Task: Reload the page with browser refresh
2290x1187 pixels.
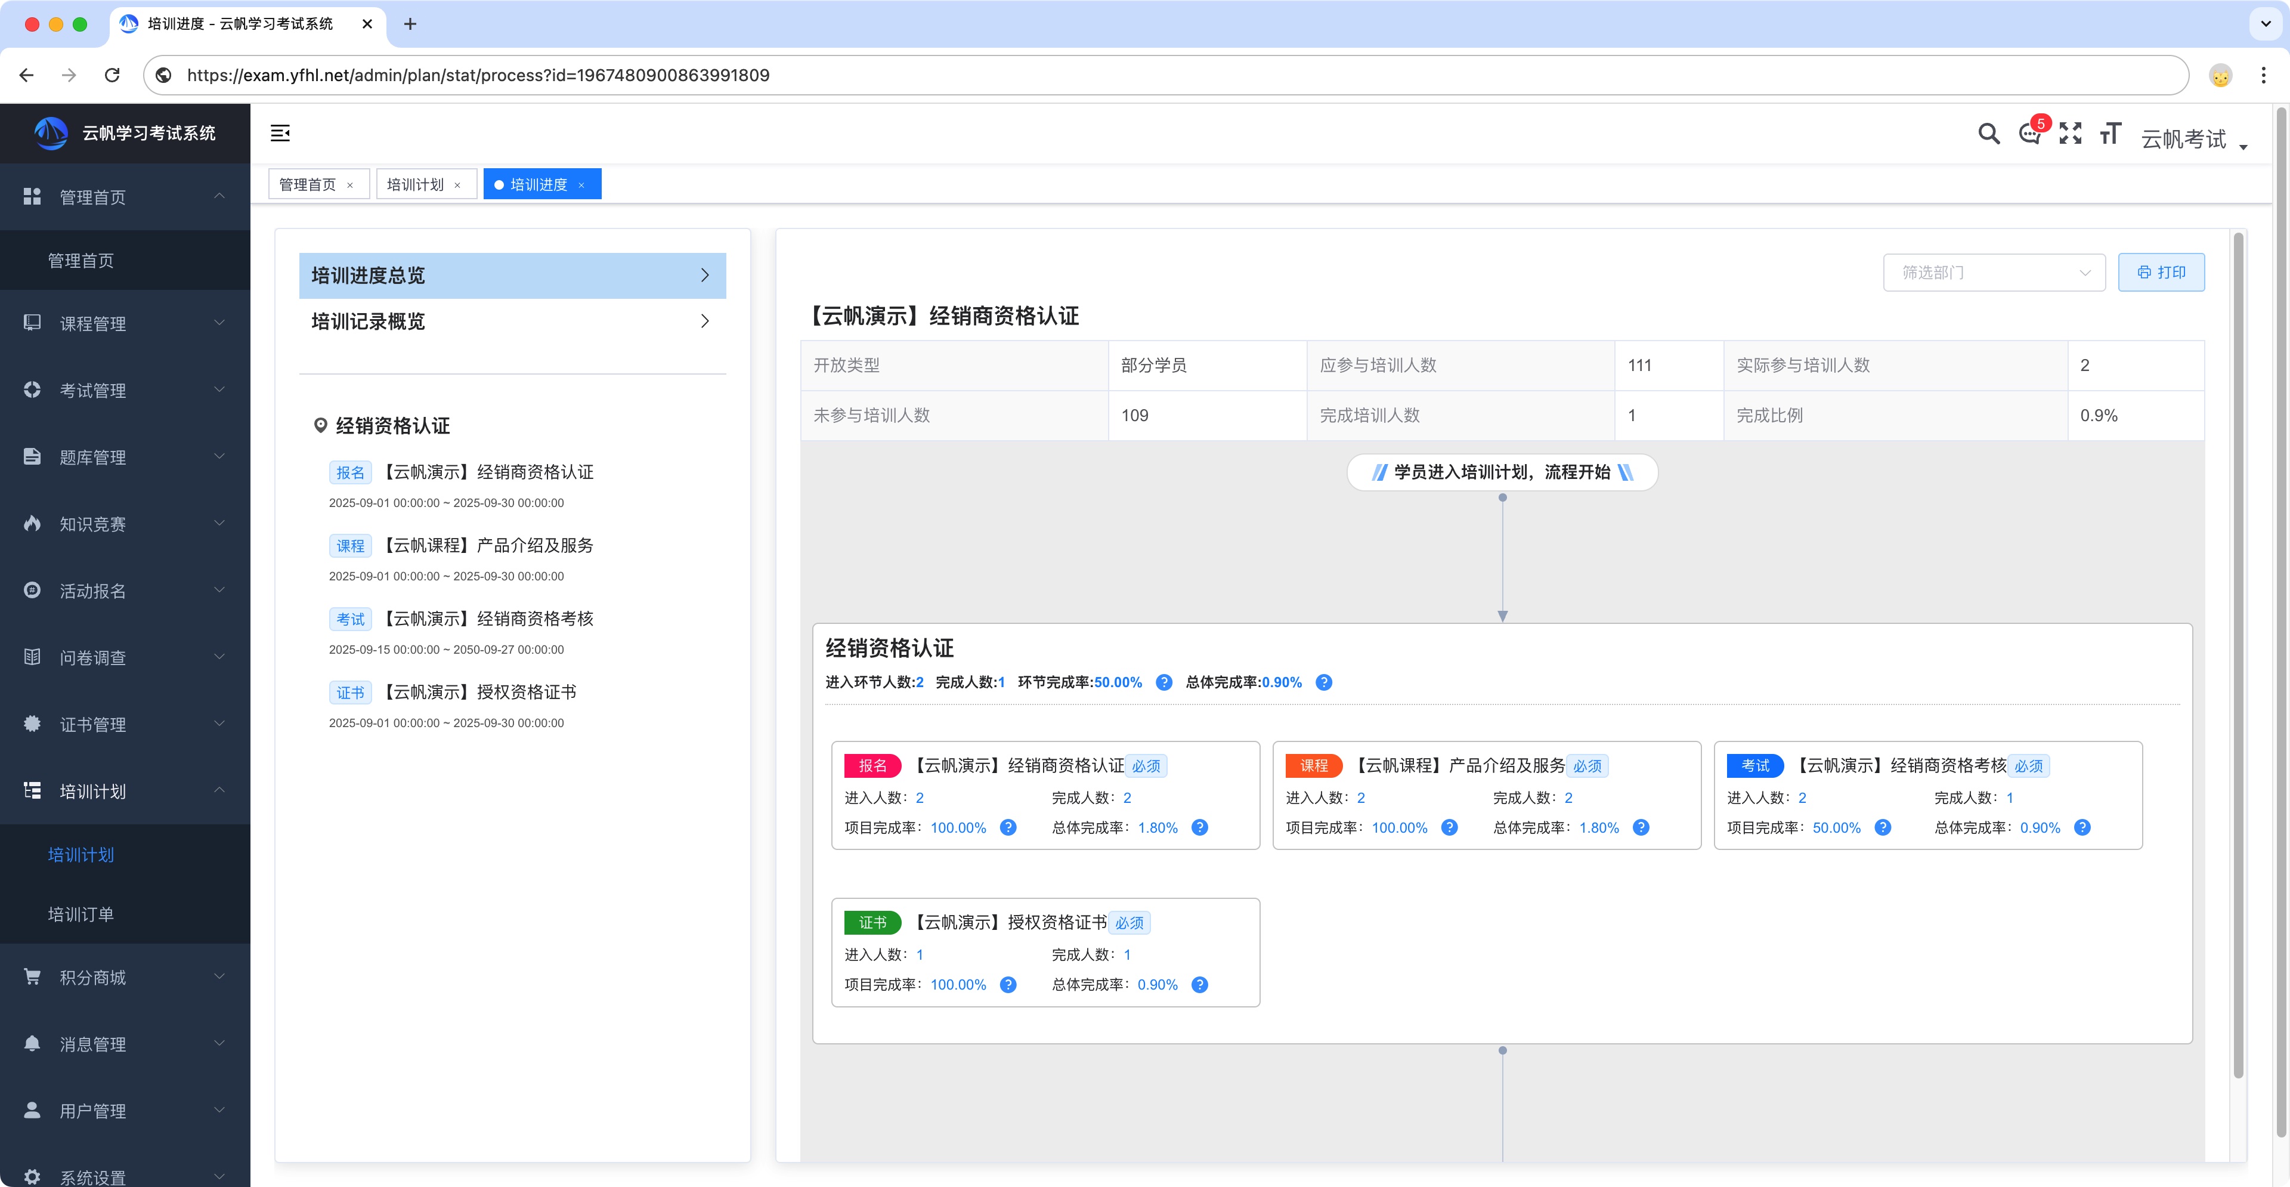Action: [x=112, y=76]
